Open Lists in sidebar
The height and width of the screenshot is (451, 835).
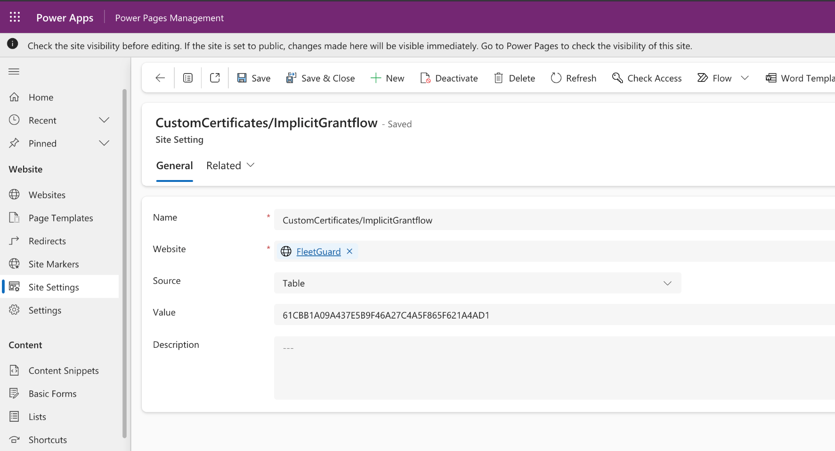point(60,417)
